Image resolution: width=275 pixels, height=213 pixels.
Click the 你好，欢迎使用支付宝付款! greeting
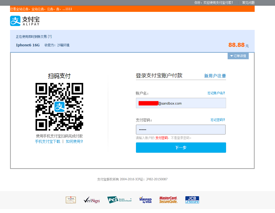(x=214, y=3)
